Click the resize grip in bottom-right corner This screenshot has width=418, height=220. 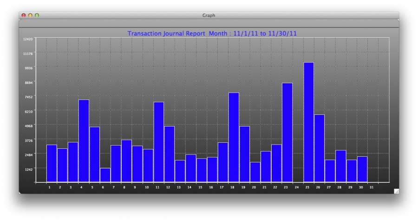coord(396,191)
